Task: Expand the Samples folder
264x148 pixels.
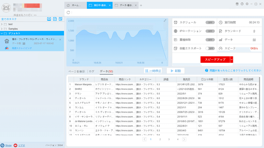Action: point(2,29)
